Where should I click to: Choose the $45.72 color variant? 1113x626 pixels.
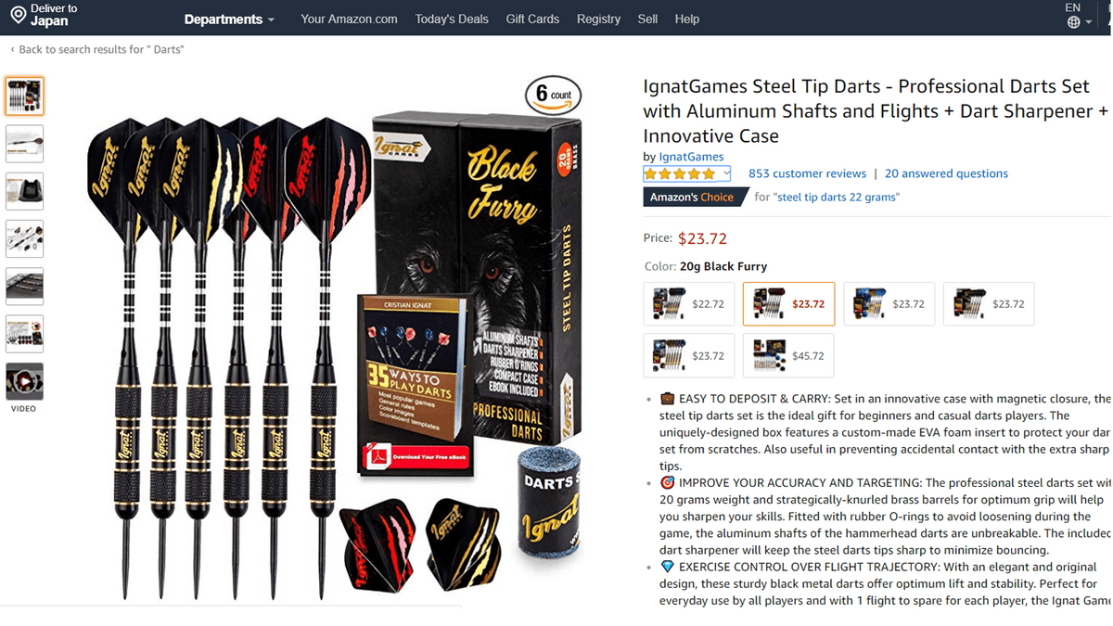tap(788, 355)
